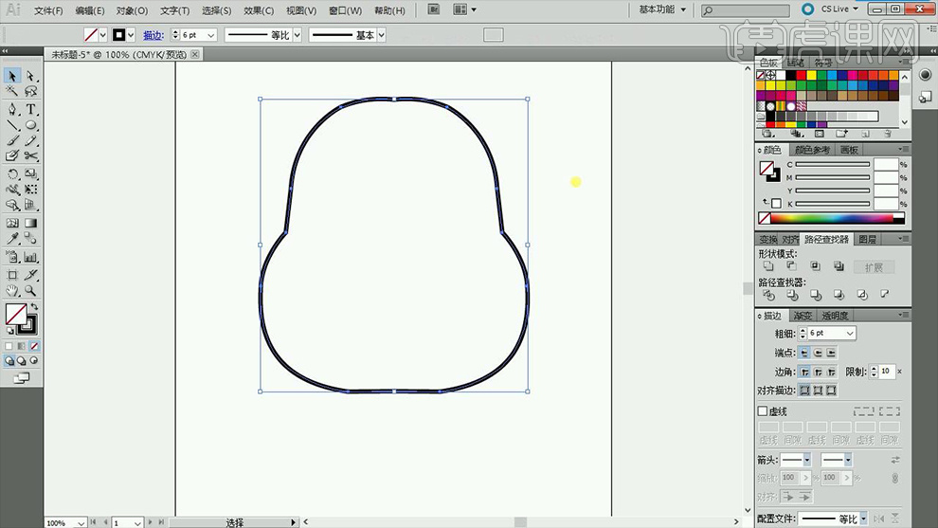This screenshot has height=528, width=938.
Task: Click the 描边 stroke link in control bar
Action: tap(153, 35)
